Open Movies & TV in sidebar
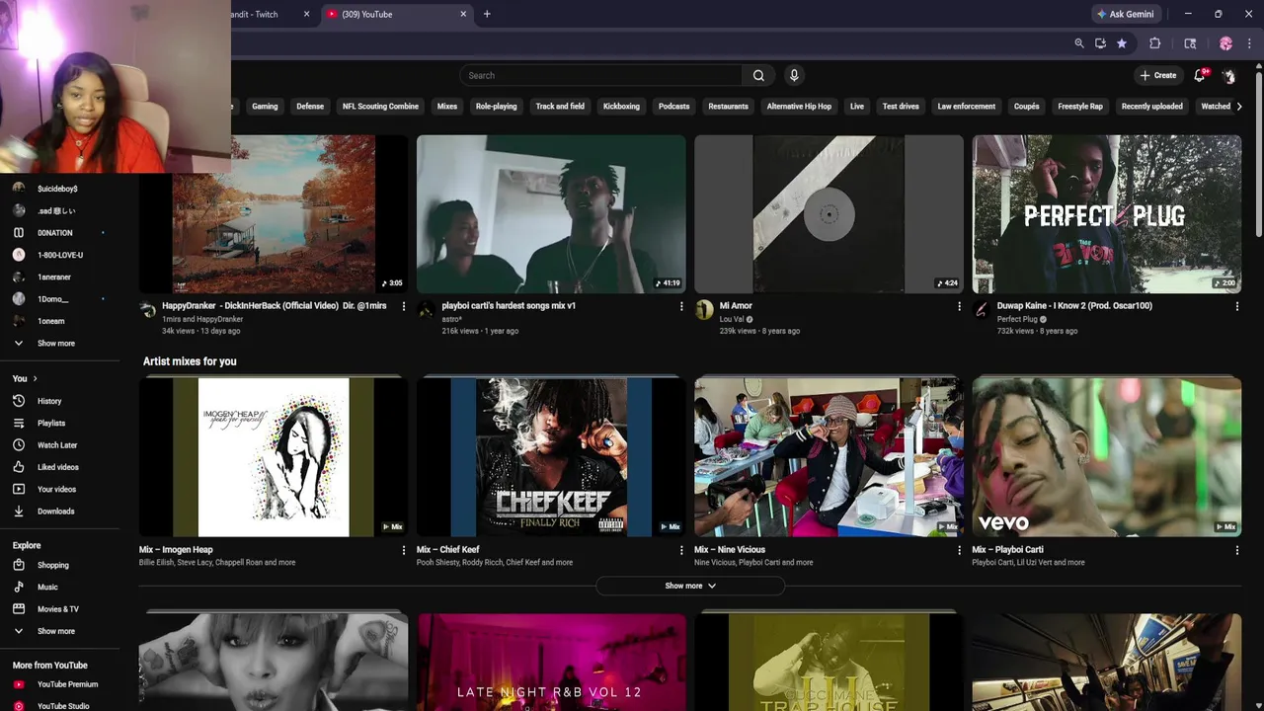Screen dimensions: 1264x711 (59, 609)
